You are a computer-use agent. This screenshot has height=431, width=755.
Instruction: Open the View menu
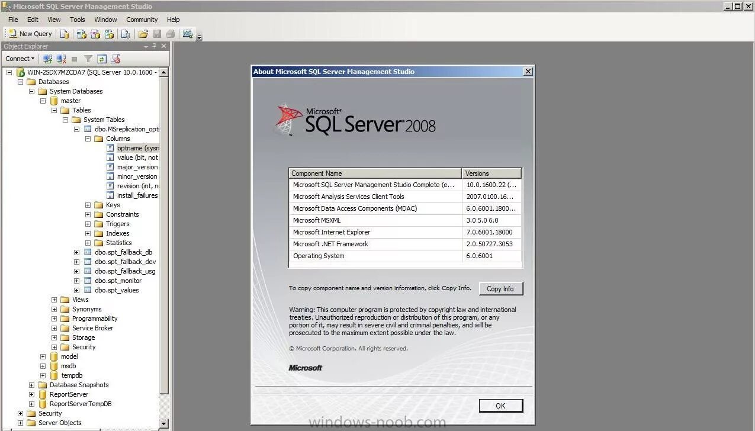point(54,20)
